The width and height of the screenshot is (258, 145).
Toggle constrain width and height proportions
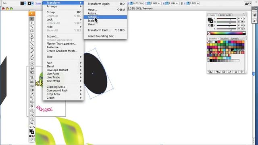pyautogui.click(x=182, y=3)
